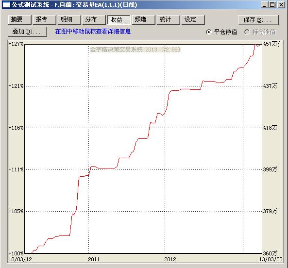
Task: Switch to the 统计 statistics tab
Action: (x=168, y=19)
